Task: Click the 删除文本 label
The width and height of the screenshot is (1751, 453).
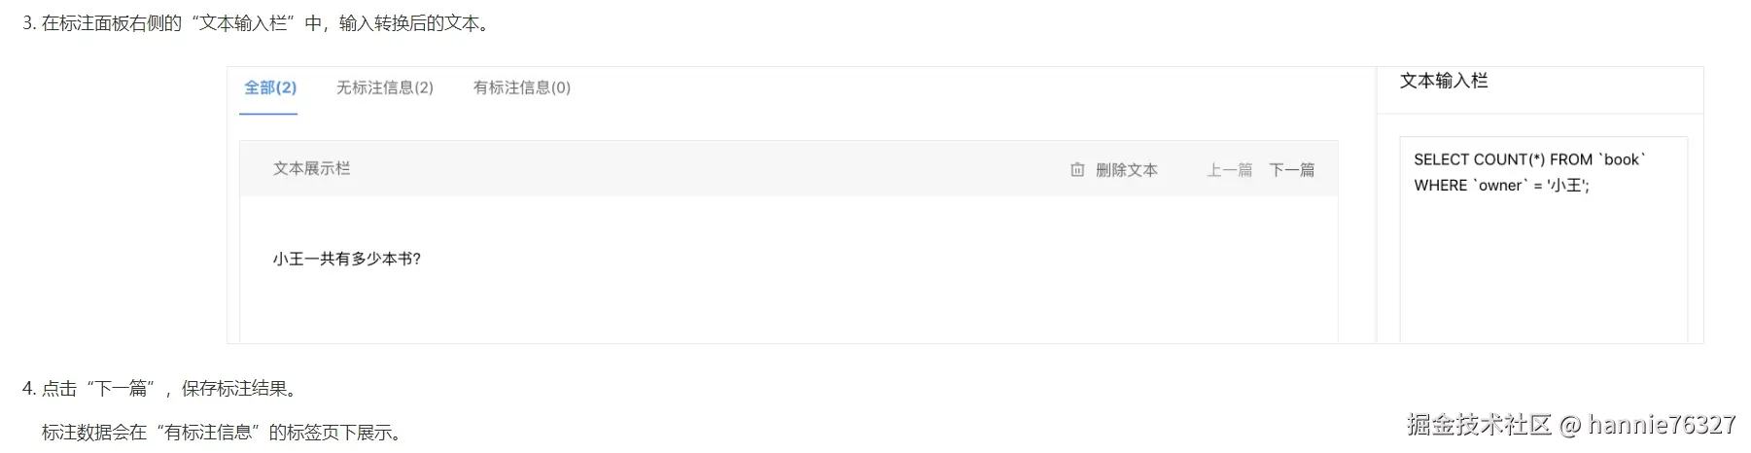Action: (x=1126, y=170)
